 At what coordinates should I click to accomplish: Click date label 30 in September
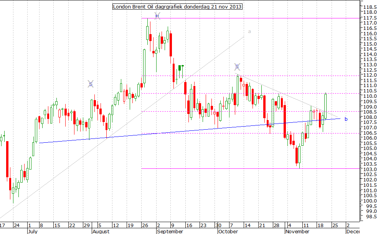coord(218,226)
